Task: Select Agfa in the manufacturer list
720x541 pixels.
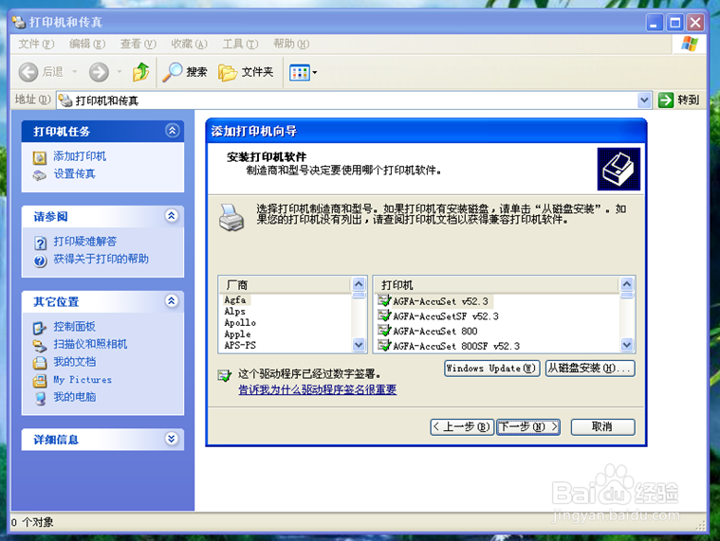Action: coord(235,299)
